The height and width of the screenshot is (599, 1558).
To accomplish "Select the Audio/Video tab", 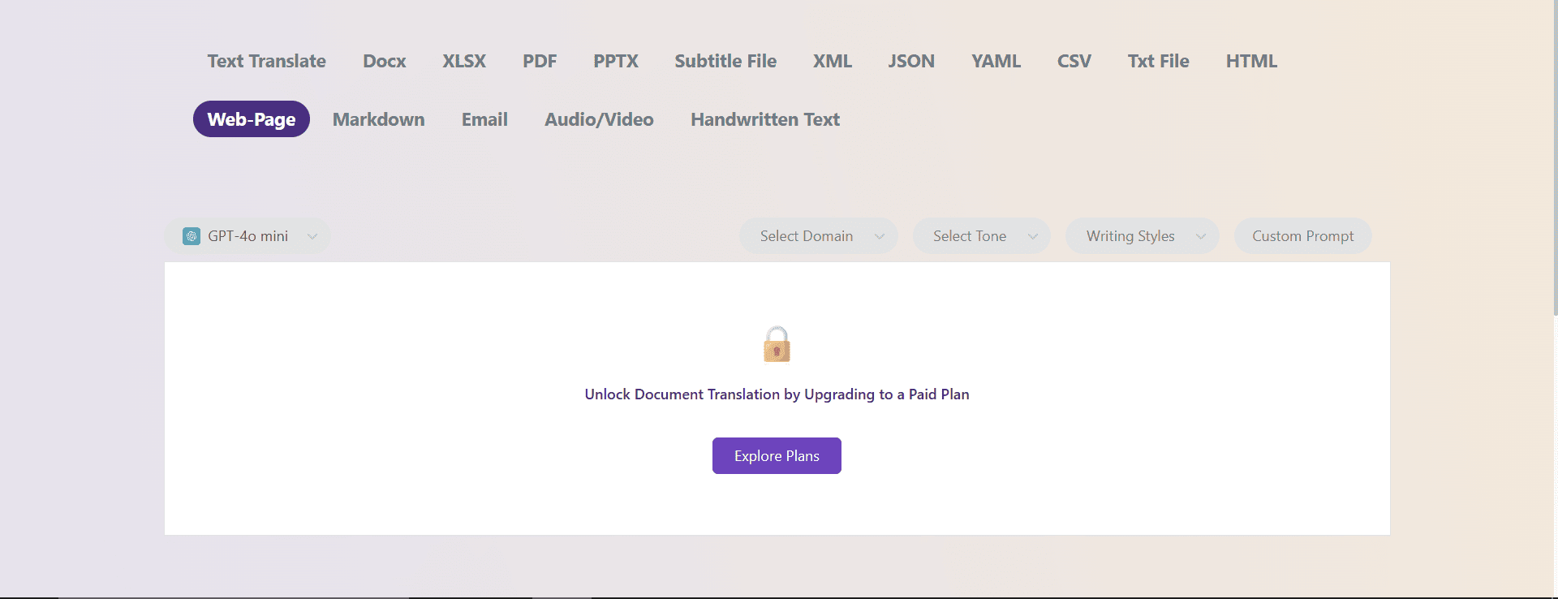I will tap(599, 119).
